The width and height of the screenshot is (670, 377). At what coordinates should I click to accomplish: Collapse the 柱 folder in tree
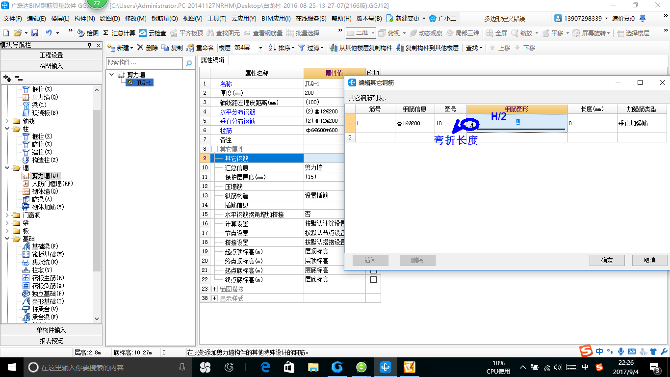[x=7, y=129]
